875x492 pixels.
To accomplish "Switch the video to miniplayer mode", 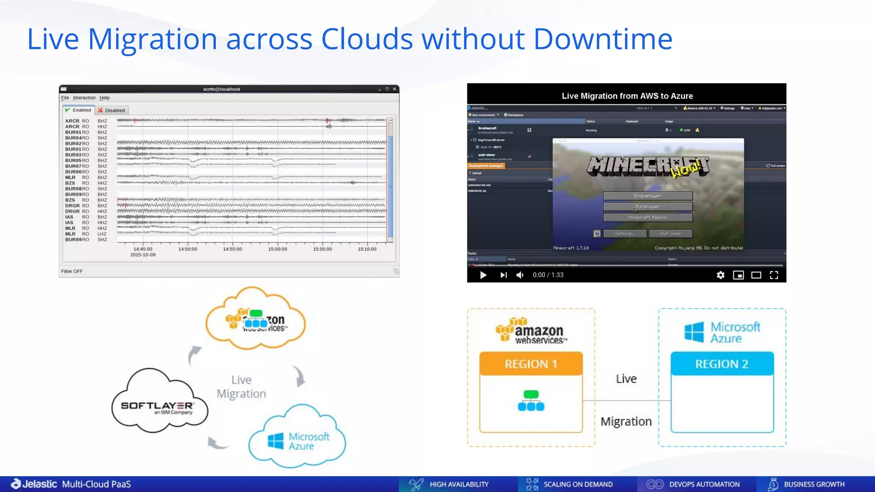I will tap(738, 275).
